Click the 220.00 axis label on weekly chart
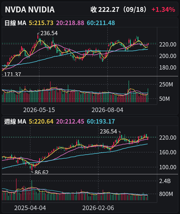This screenshot has height=214, width=180. coord(168,138)
